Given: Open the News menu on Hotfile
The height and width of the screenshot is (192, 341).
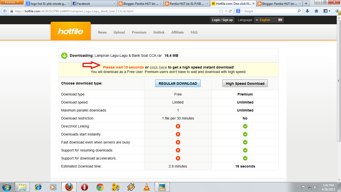Looking at the screenshot, I should pos(102,32).
